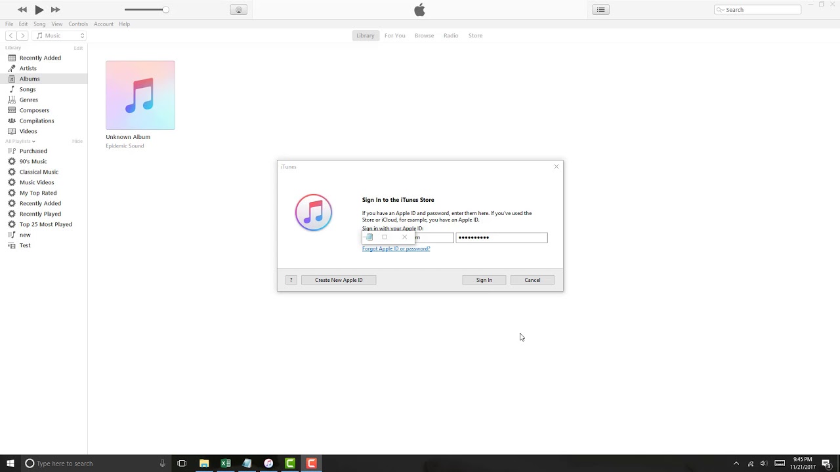
Task: Click Hide next to All Playlists
Action: pyautogui.click(x=77, y=141)
